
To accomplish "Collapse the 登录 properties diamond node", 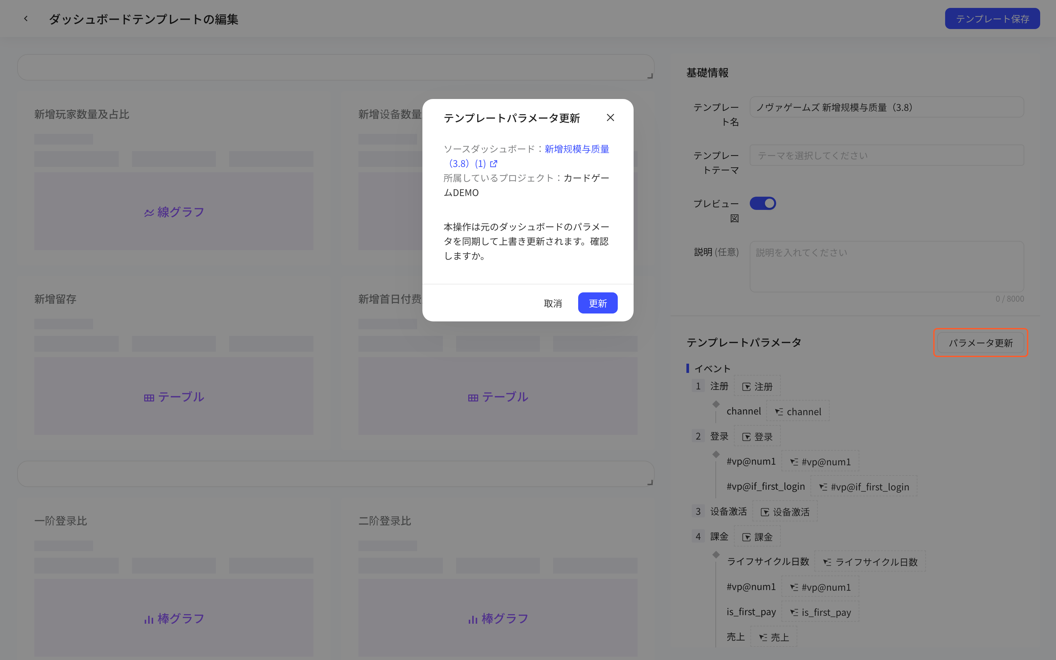I will [716, 454].
